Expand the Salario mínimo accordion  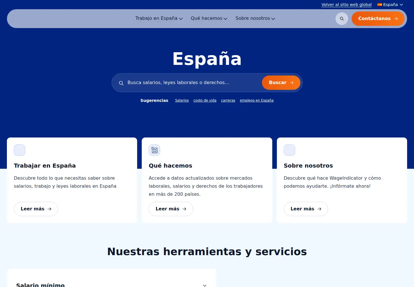pos(112,285)
